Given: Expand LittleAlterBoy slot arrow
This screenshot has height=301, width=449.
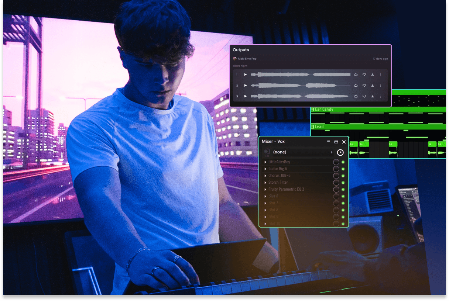Looking at the screenshot, I should 265,162.
